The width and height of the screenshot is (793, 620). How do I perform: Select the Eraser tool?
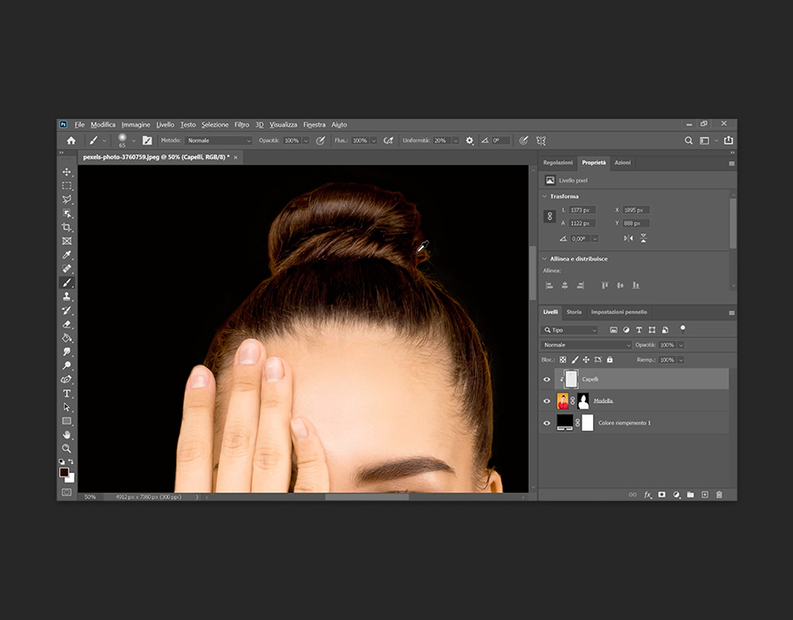pyautogui.click(x=67, y=324)
